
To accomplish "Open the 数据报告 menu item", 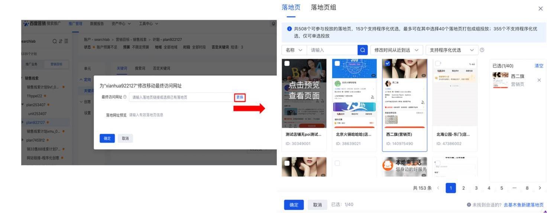I will click(97, 24).
